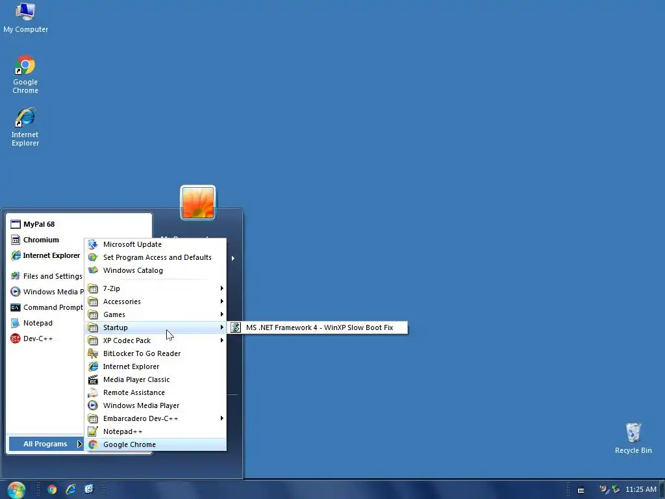Open Files and Settings transfer entry
Image resolution: width=665 pixels, height=499 pixels.
47,276
